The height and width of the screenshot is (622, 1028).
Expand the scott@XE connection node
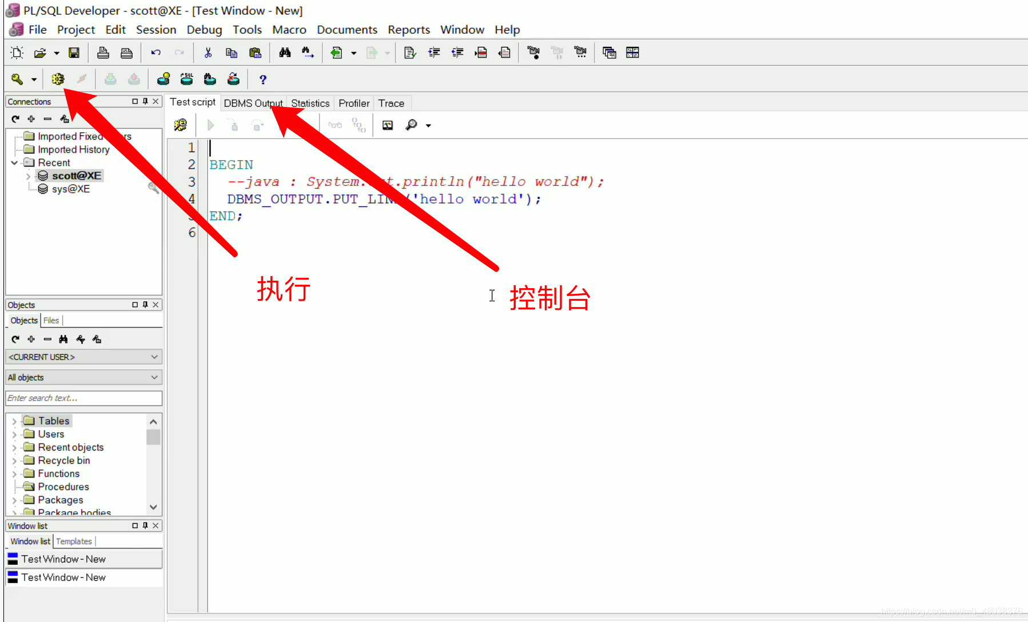pyautogui.click(x=28, y=176)
